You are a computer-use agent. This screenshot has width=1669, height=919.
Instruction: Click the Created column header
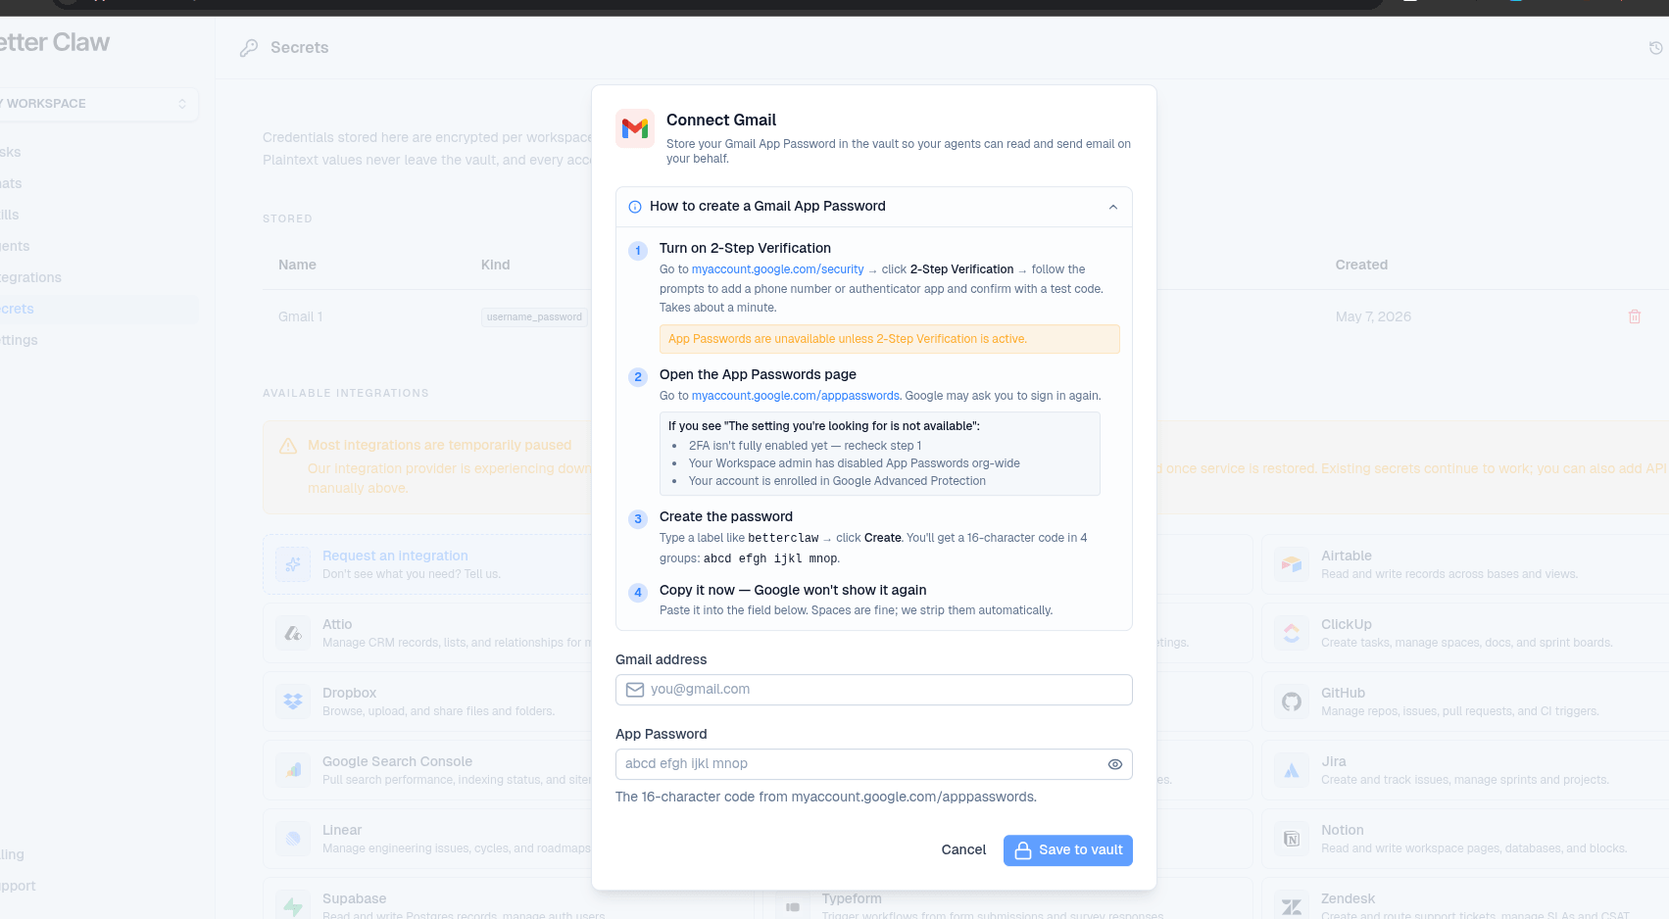pyautogui.click(x=1361, y=265)
